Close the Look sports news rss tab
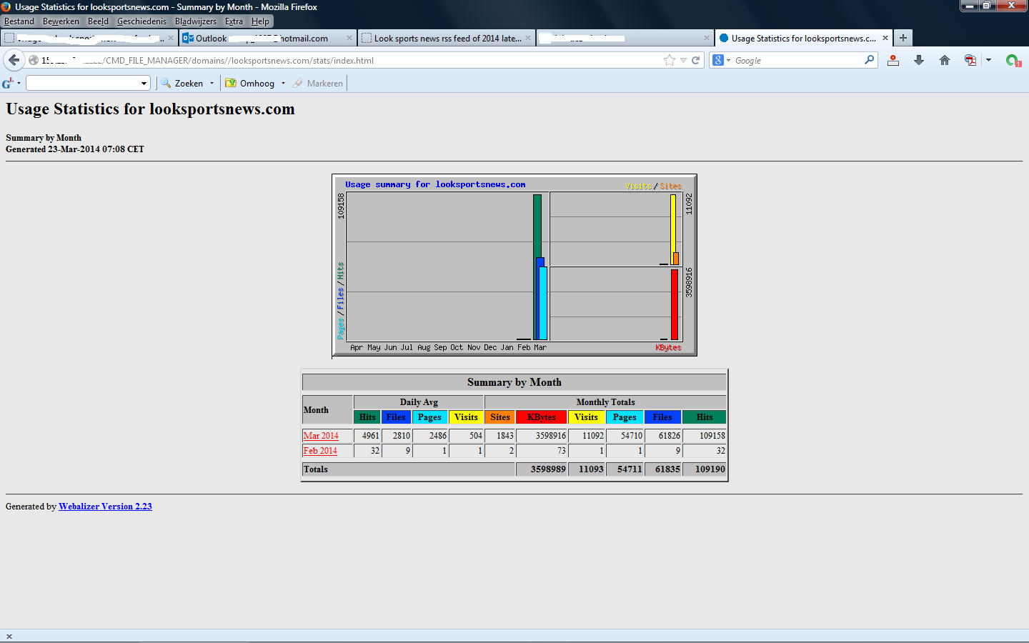The width and height of the screenshot is (1029, 643). (528, 38)
